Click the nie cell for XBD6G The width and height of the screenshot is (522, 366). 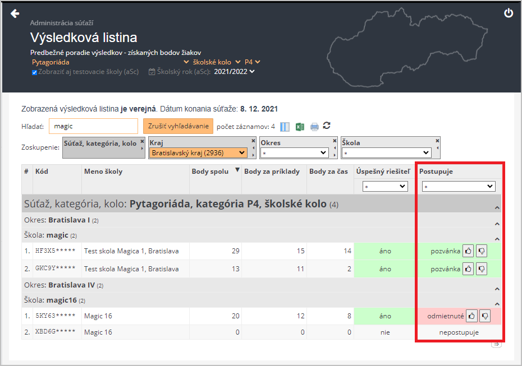point(385,332)
